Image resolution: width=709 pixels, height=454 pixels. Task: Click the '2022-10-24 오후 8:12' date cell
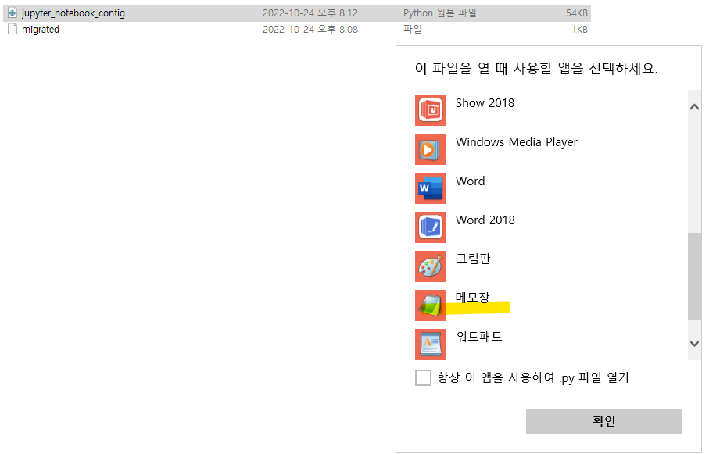[310, 13]
